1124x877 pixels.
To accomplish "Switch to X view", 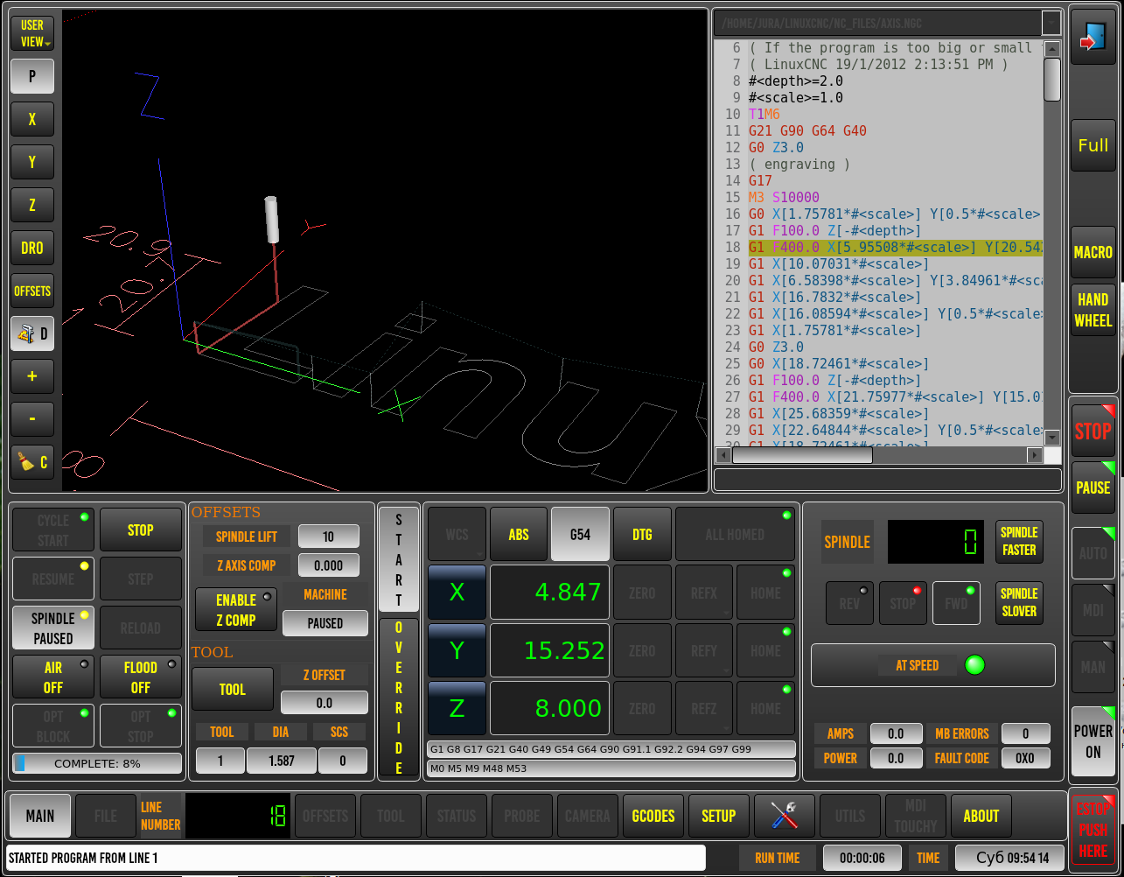I will (x=32, y=119).
